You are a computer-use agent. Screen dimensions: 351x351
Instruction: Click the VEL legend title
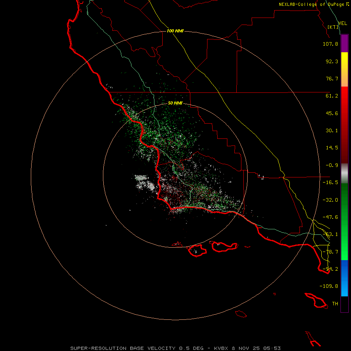(x=343, y=23)
